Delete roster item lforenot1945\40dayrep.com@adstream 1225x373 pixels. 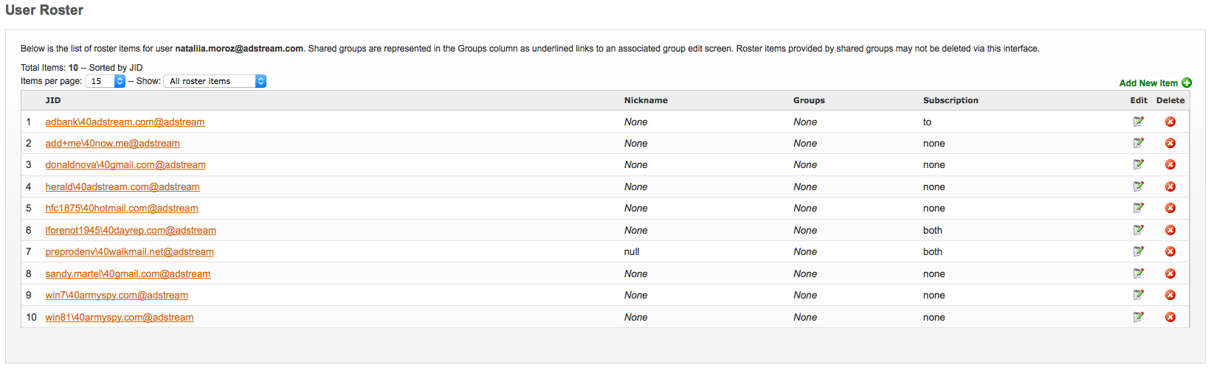point(1170,230)
